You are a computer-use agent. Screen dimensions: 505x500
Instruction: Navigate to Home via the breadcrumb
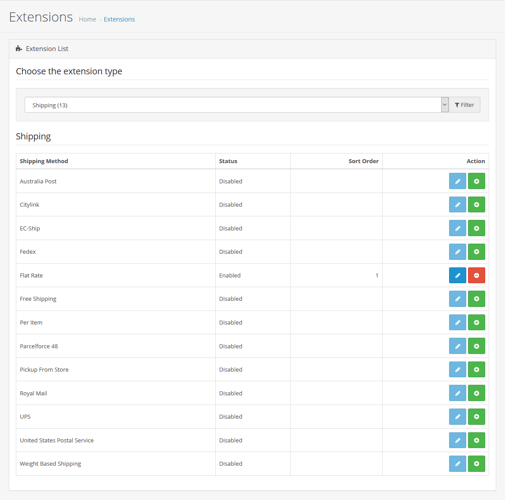click(x=87, y=19)
